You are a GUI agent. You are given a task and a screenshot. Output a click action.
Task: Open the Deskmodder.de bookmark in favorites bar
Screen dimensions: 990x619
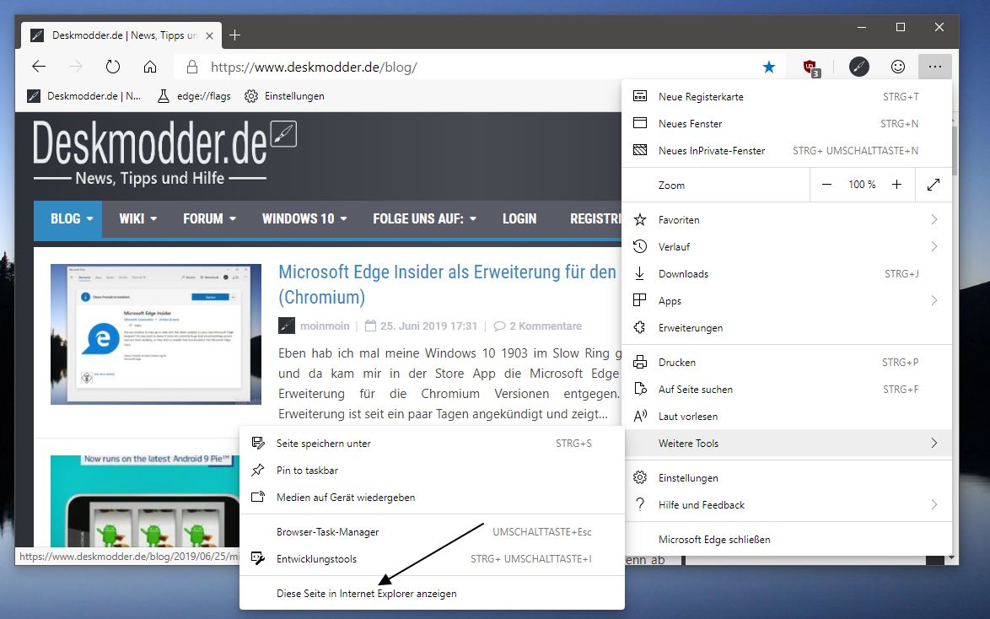pos(84,96)
